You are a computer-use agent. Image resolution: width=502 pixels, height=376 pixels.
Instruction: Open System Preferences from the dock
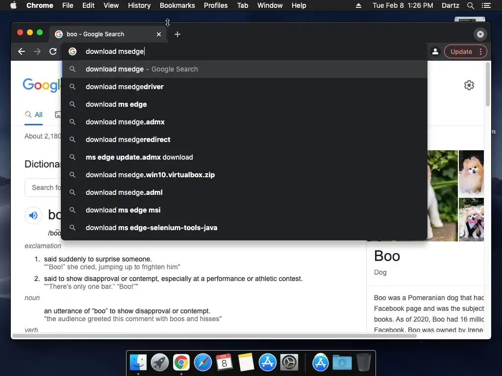(289, 363)
